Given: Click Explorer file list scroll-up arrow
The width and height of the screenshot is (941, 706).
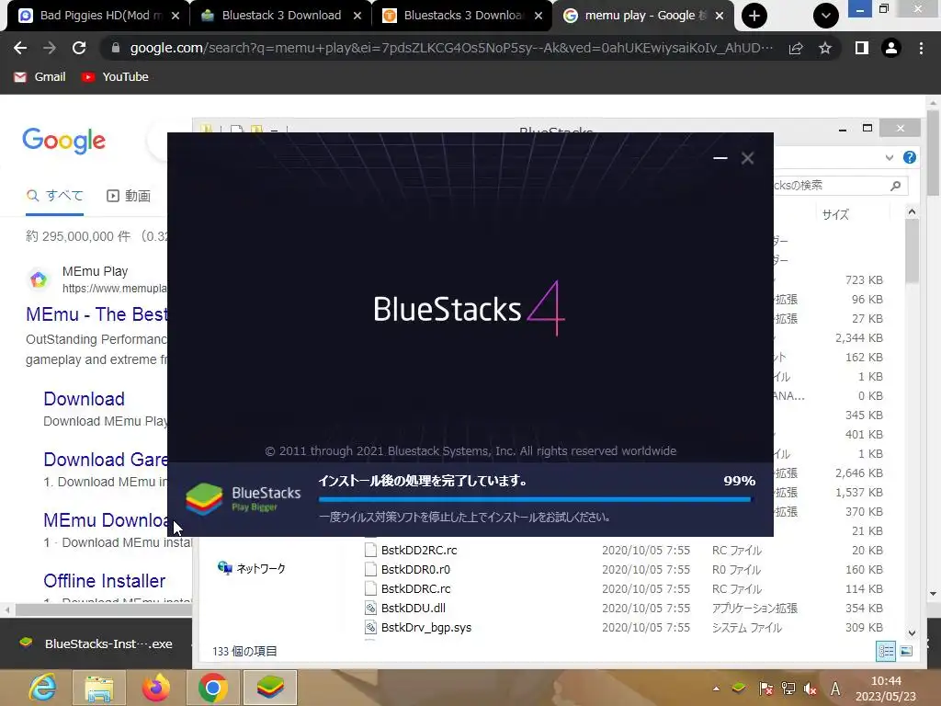Looking at the screenshot, I should pyautogui.click(x=912, y=211).
